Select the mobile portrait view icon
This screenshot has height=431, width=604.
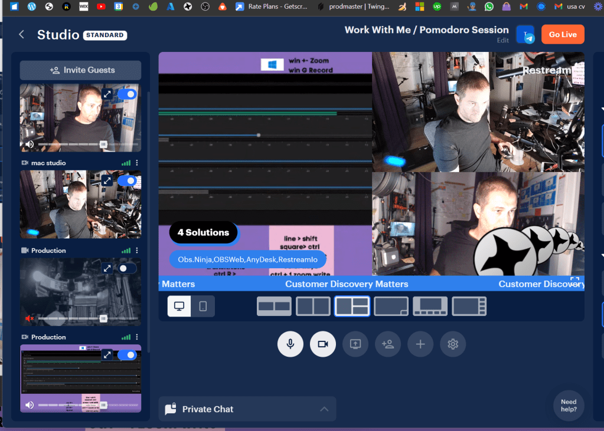pyautogui.click(x=203, y=307)
